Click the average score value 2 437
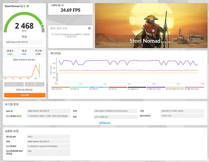The image size is (209, 162). click(24, 54)
